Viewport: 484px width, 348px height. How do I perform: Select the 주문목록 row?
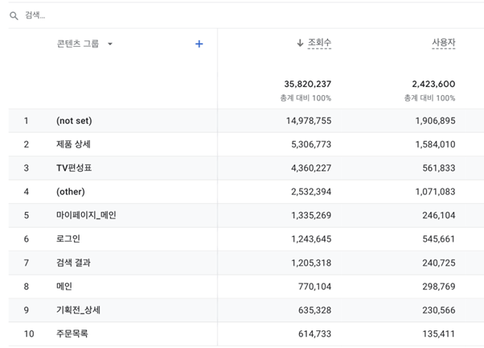(x=246, y=333)
